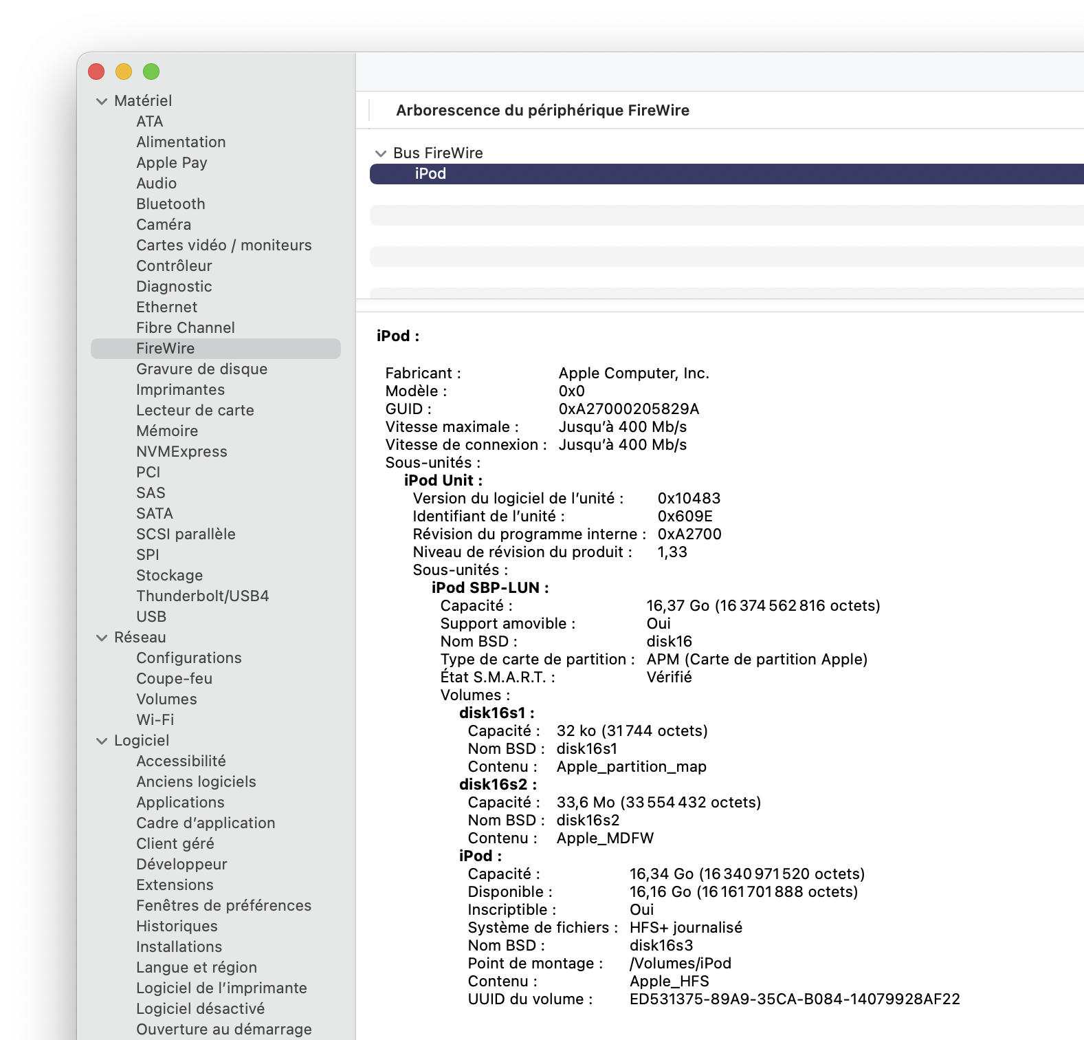Screen dimensions: 1084x1040
Task: Select the FireWire sidebar item
Action: click(x=216, y=349)
